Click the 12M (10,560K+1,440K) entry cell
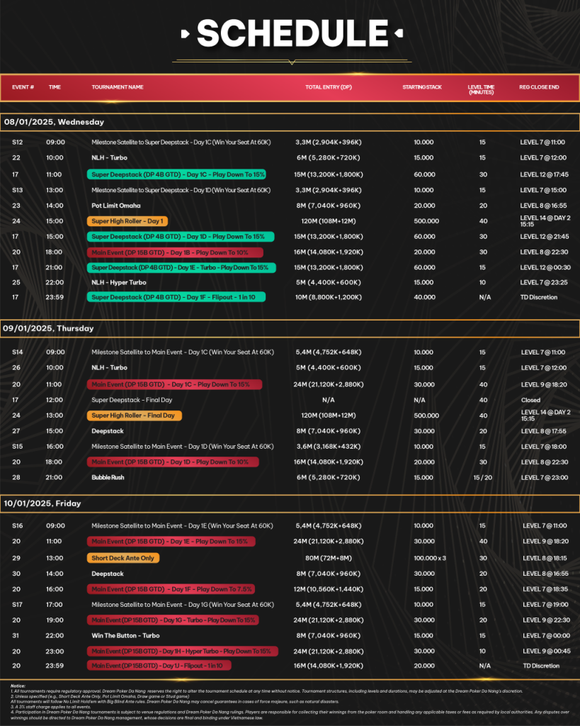Viewport: 580px width, 726px height. [x=329, y=589]
